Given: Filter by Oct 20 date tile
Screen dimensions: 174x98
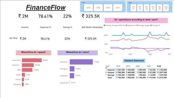Looking at the screenshot, I should click(x=153, y=8).
